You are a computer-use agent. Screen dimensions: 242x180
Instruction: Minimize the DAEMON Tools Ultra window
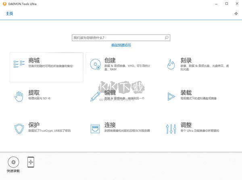coord(216,4)
